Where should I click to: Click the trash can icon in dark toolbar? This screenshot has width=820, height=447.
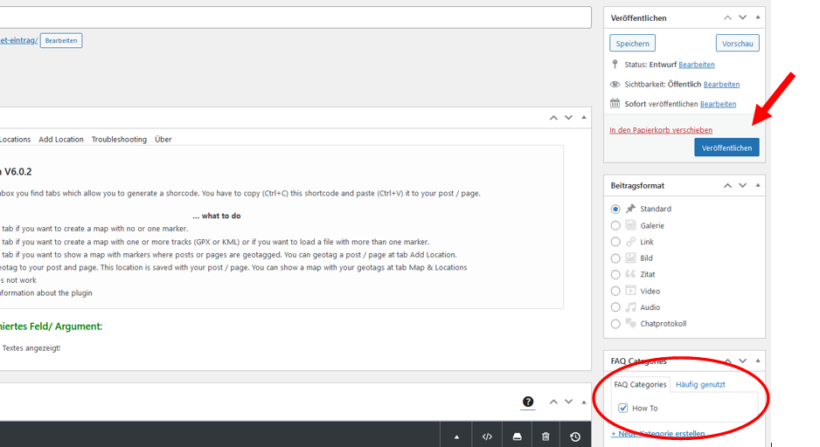[546, 437]
